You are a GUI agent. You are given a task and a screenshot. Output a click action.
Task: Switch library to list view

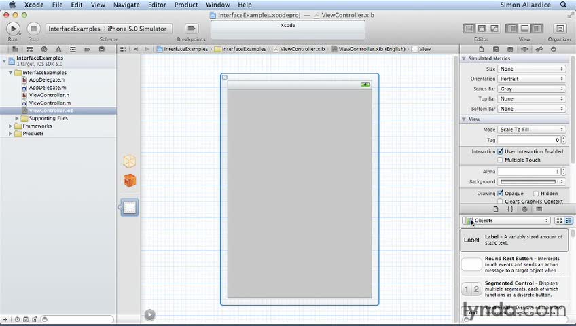pyautogui.click(x=569, y=220)
